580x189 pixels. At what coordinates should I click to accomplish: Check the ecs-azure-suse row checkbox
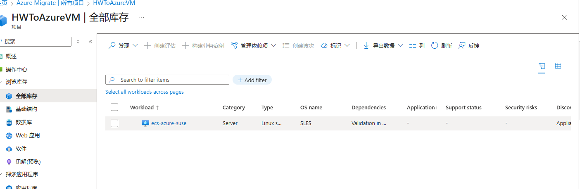tap(114, 123)
